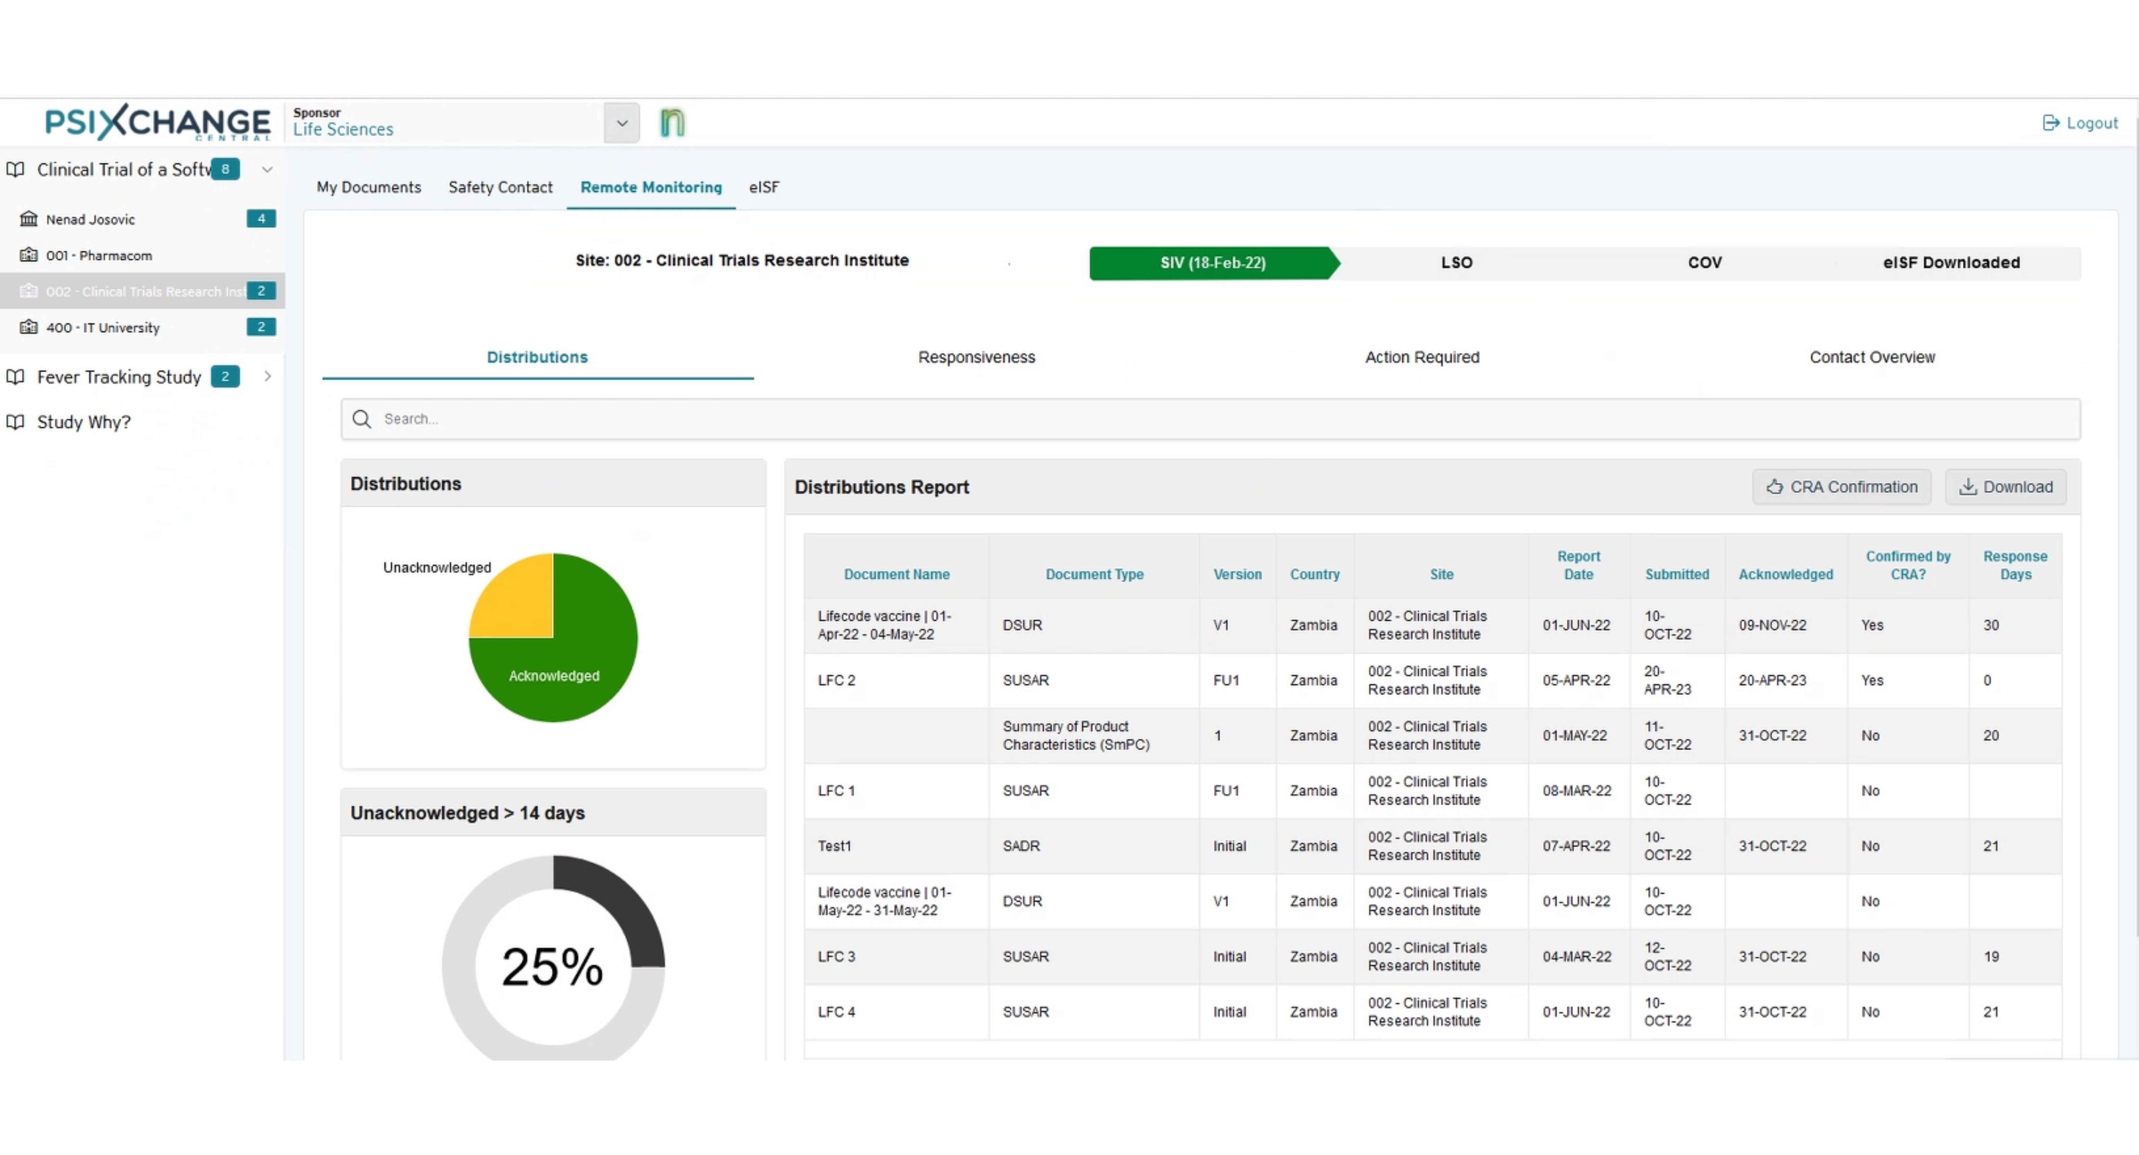2139x1155 pixels.
Task: Click the 2 badge on Fever Tracking Study
Action: (225, 377)
